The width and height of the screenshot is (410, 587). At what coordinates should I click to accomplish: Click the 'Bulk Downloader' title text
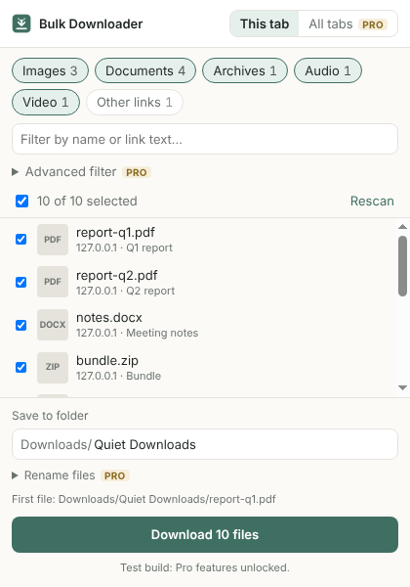(91, 23)
